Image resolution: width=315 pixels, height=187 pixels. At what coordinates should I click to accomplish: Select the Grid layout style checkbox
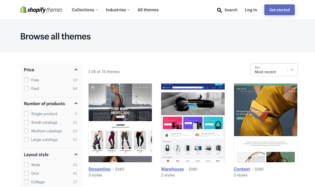[x=26, y=174]
